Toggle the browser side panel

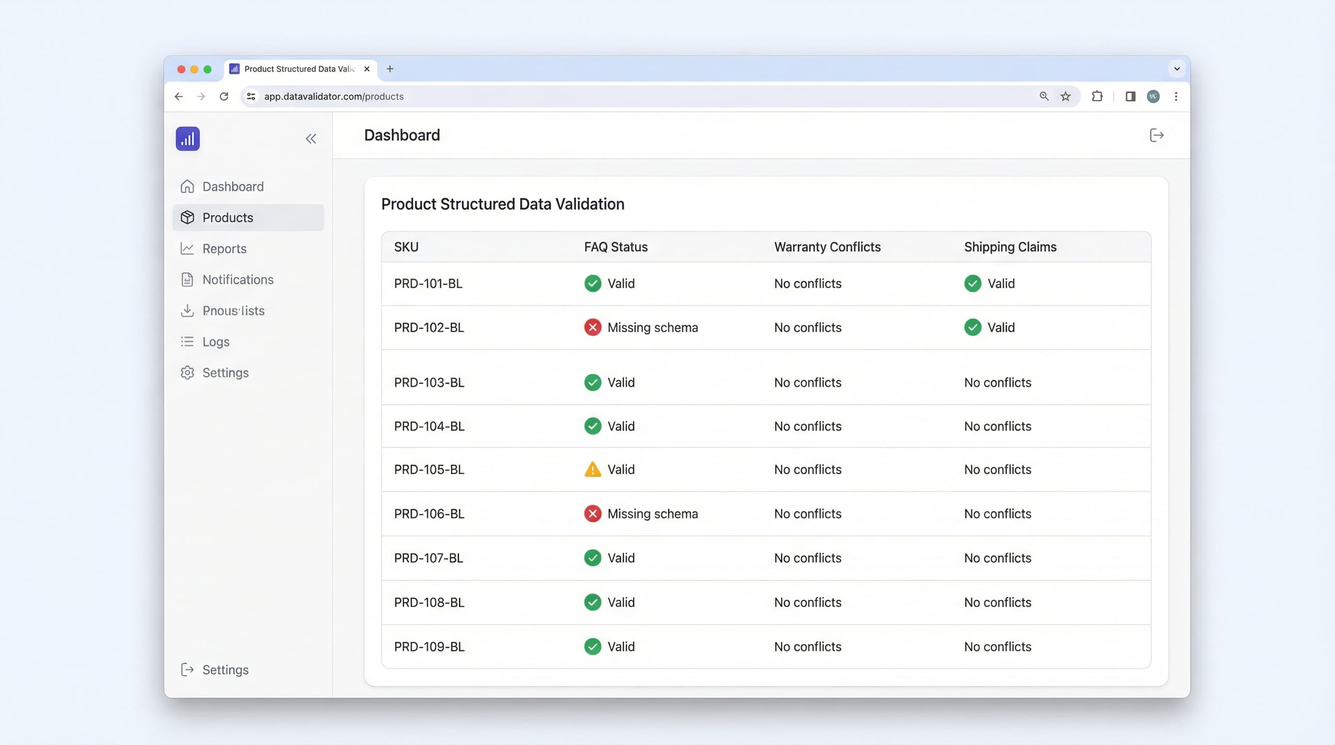1130,97
